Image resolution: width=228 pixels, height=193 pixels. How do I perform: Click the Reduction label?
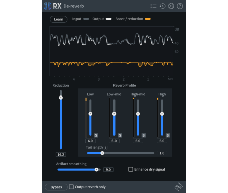coord(61,85)
